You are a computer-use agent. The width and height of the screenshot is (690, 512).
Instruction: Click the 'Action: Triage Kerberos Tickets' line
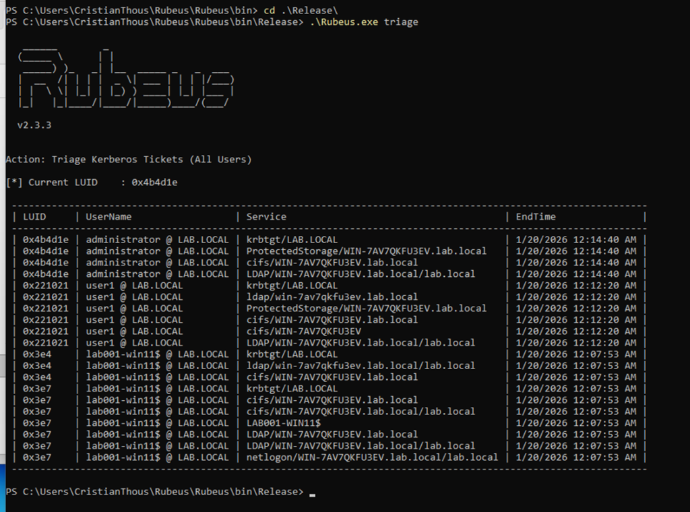pyautogui.click(x=128, y=160)
